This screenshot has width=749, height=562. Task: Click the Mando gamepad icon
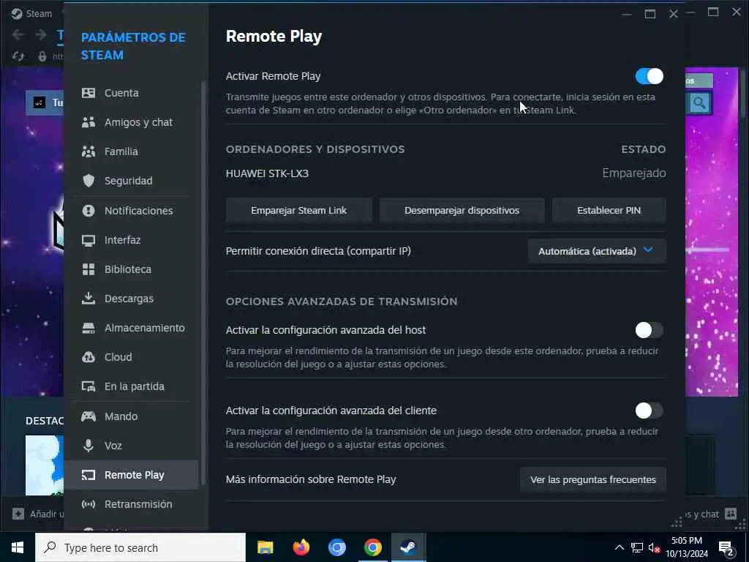point(89,416)
